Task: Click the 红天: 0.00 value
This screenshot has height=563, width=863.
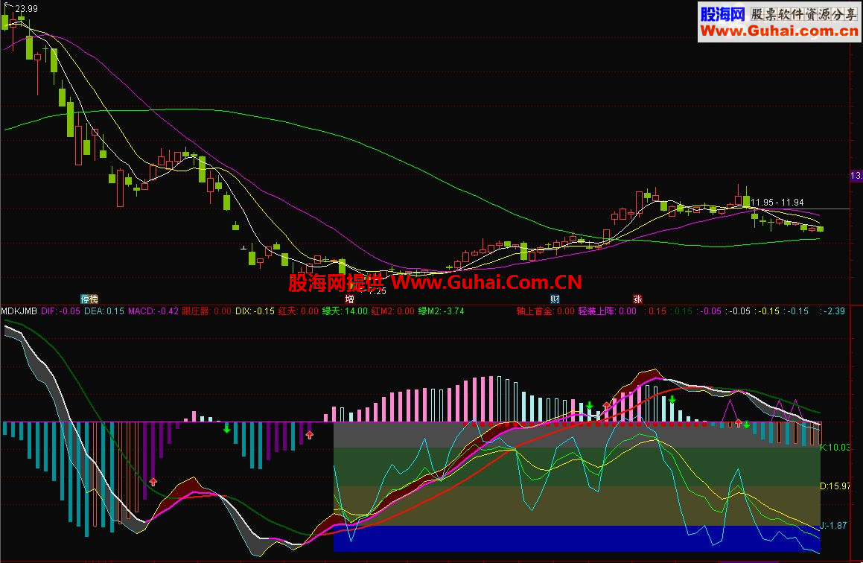Action: (x=299, y=311)
